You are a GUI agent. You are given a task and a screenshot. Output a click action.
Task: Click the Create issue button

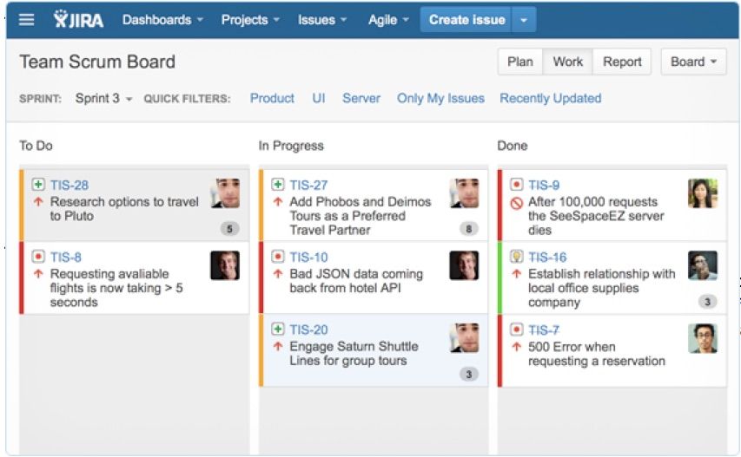pos(466,20)
